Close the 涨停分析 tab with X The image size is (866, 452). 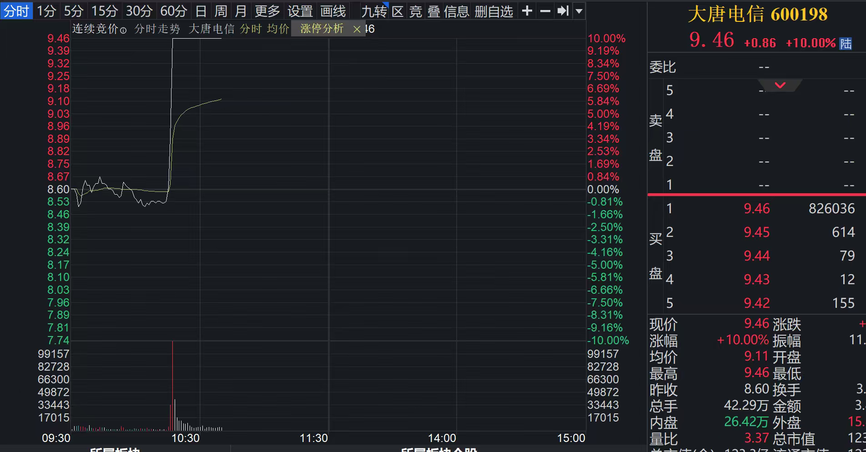coord(357,29)
